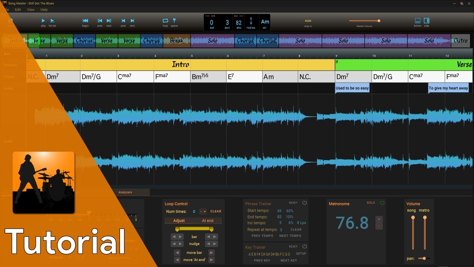Toggle the bottom panel view icon
Viewport: 474px width, 267px height.
tap(418, 21)
